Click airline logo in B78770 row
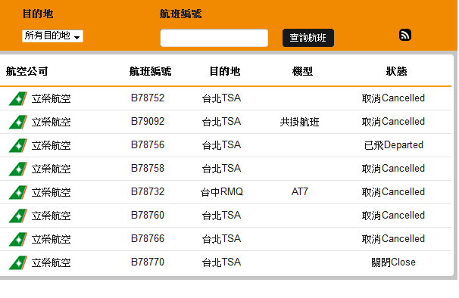 pos(18,262)
